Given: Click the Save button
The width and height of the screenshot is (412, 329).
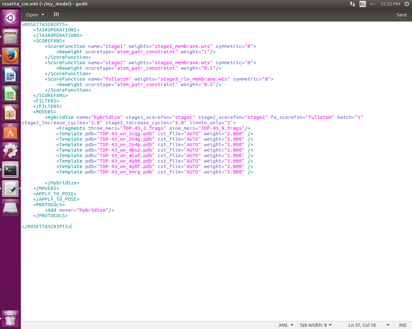Looking at the screenshot, I should [x=401, y=15].
